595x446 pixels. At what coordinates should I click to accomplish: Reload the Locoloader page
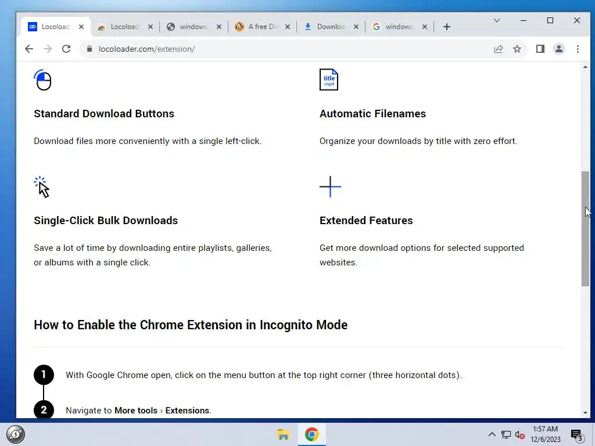[x=66, y=49]
